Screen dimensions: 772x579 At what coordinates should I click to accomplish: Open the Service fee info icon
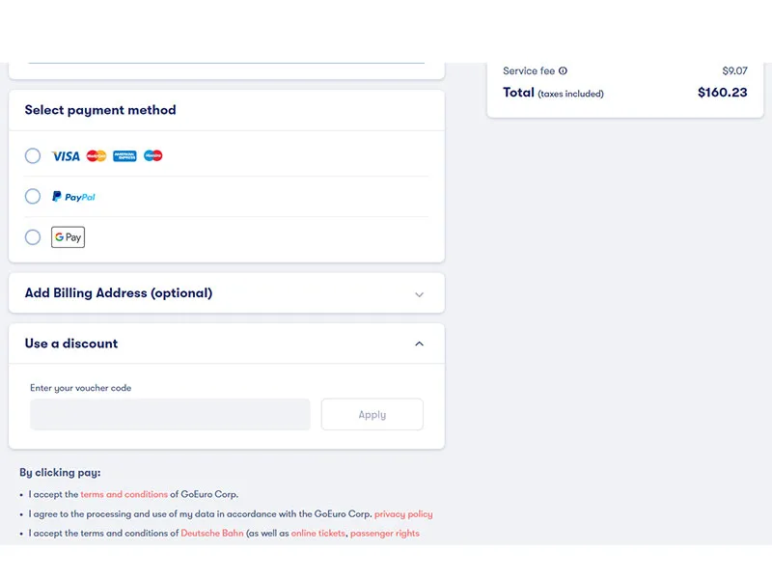563,70
